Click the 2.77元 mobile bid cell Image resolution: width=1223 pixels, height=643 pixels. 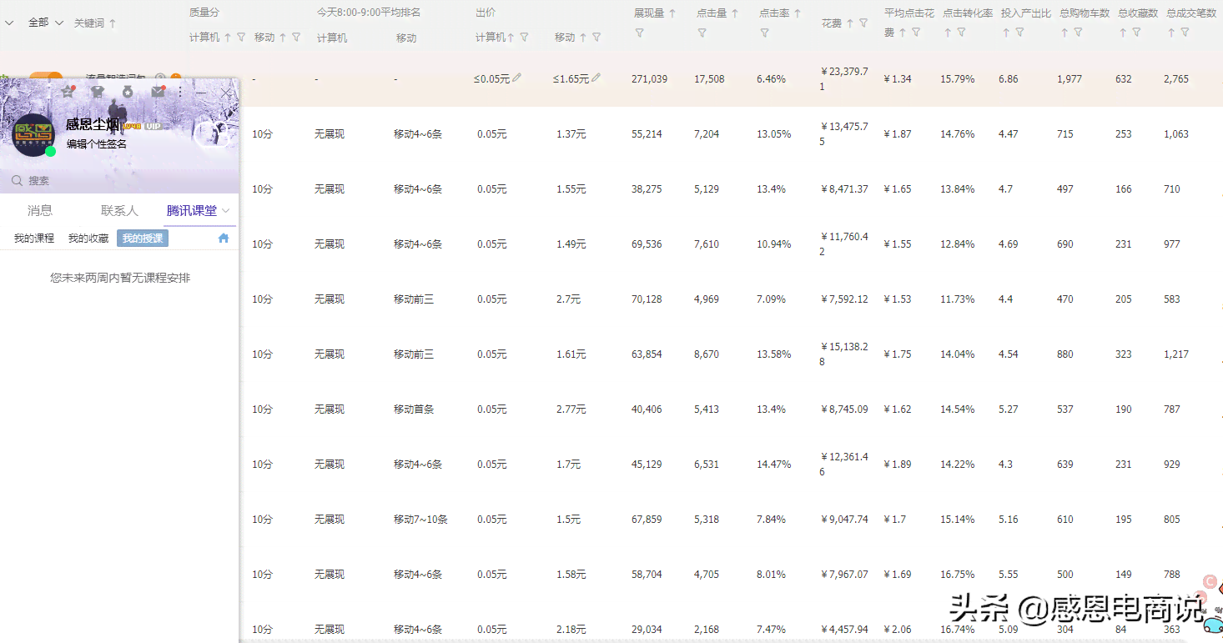(x=571, y=409)
